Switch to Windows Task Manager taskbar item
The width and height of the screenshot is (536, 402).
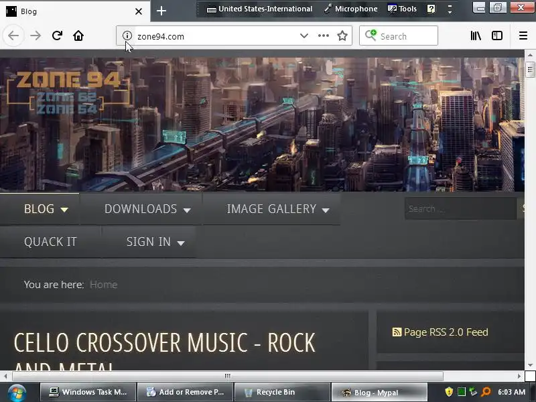pos(88,392)
